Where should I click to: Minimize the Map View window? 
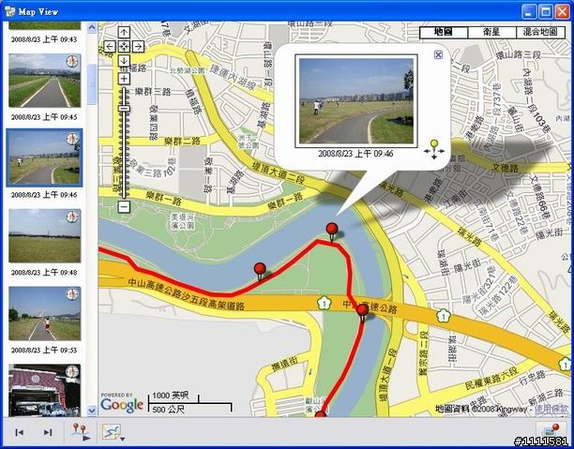pyautogui.click(x=528, y=11)
